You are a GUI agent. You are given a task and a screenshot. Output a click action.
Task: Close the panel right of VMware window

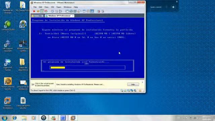click(177, 2)
